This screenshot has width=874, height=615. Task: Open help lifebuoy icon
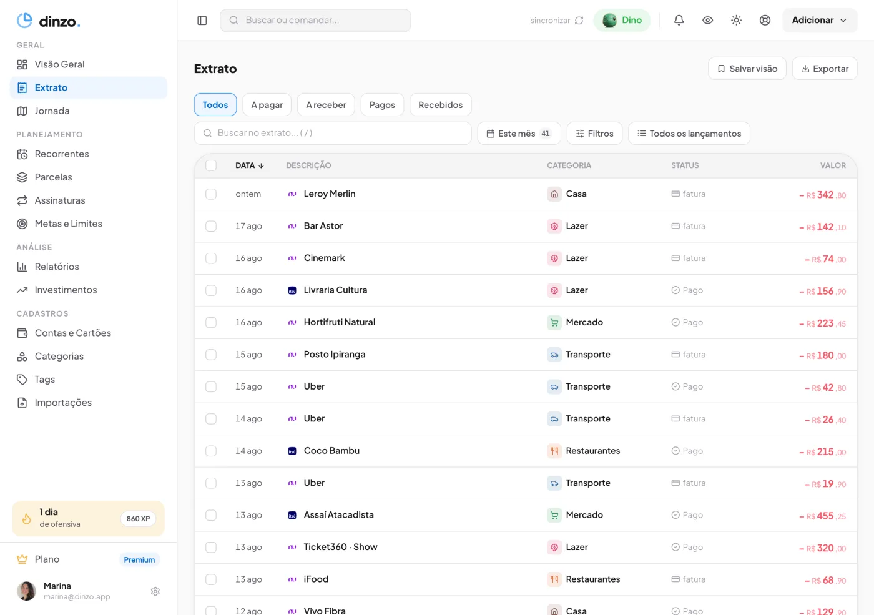click(x=765, y=21)
